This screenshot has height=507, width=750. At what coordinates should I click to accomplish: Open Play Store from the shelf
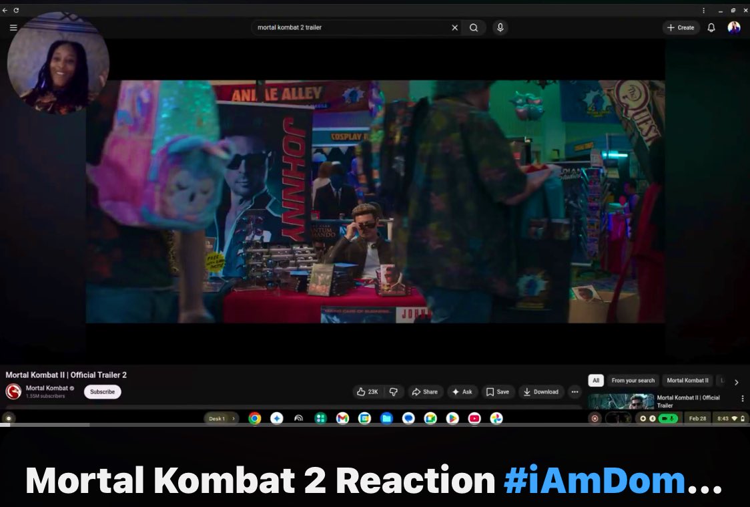[452, 418]
